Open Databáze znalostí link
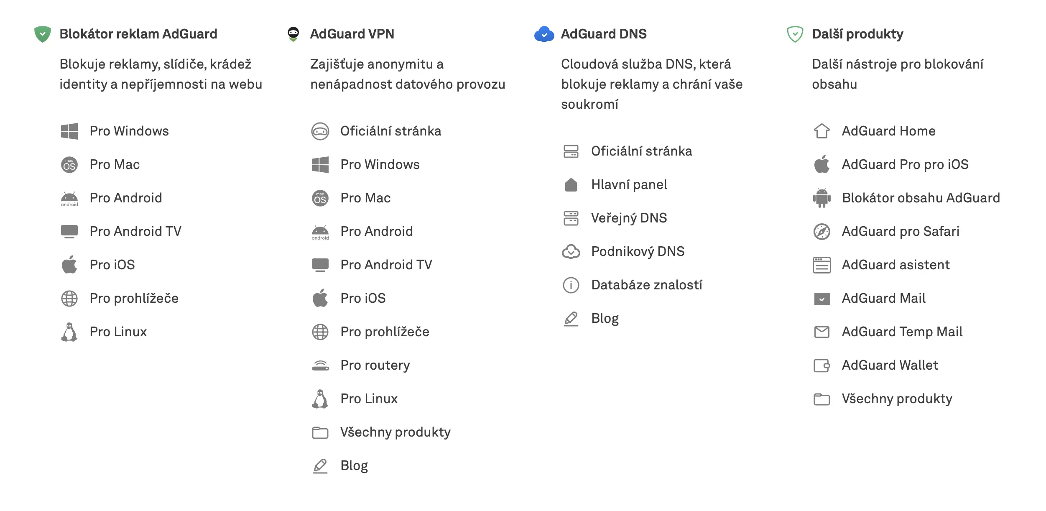This screenshot has width=1046, height=511. tap(647, 284)
